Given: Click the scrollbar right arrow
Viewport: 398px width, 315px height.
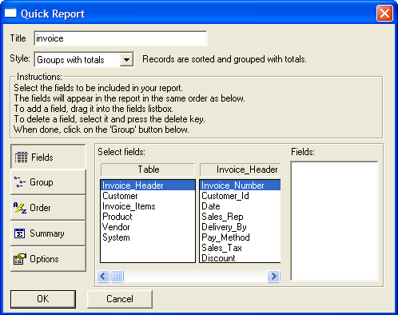Looking at the screenshot, I should click(273, 276).
